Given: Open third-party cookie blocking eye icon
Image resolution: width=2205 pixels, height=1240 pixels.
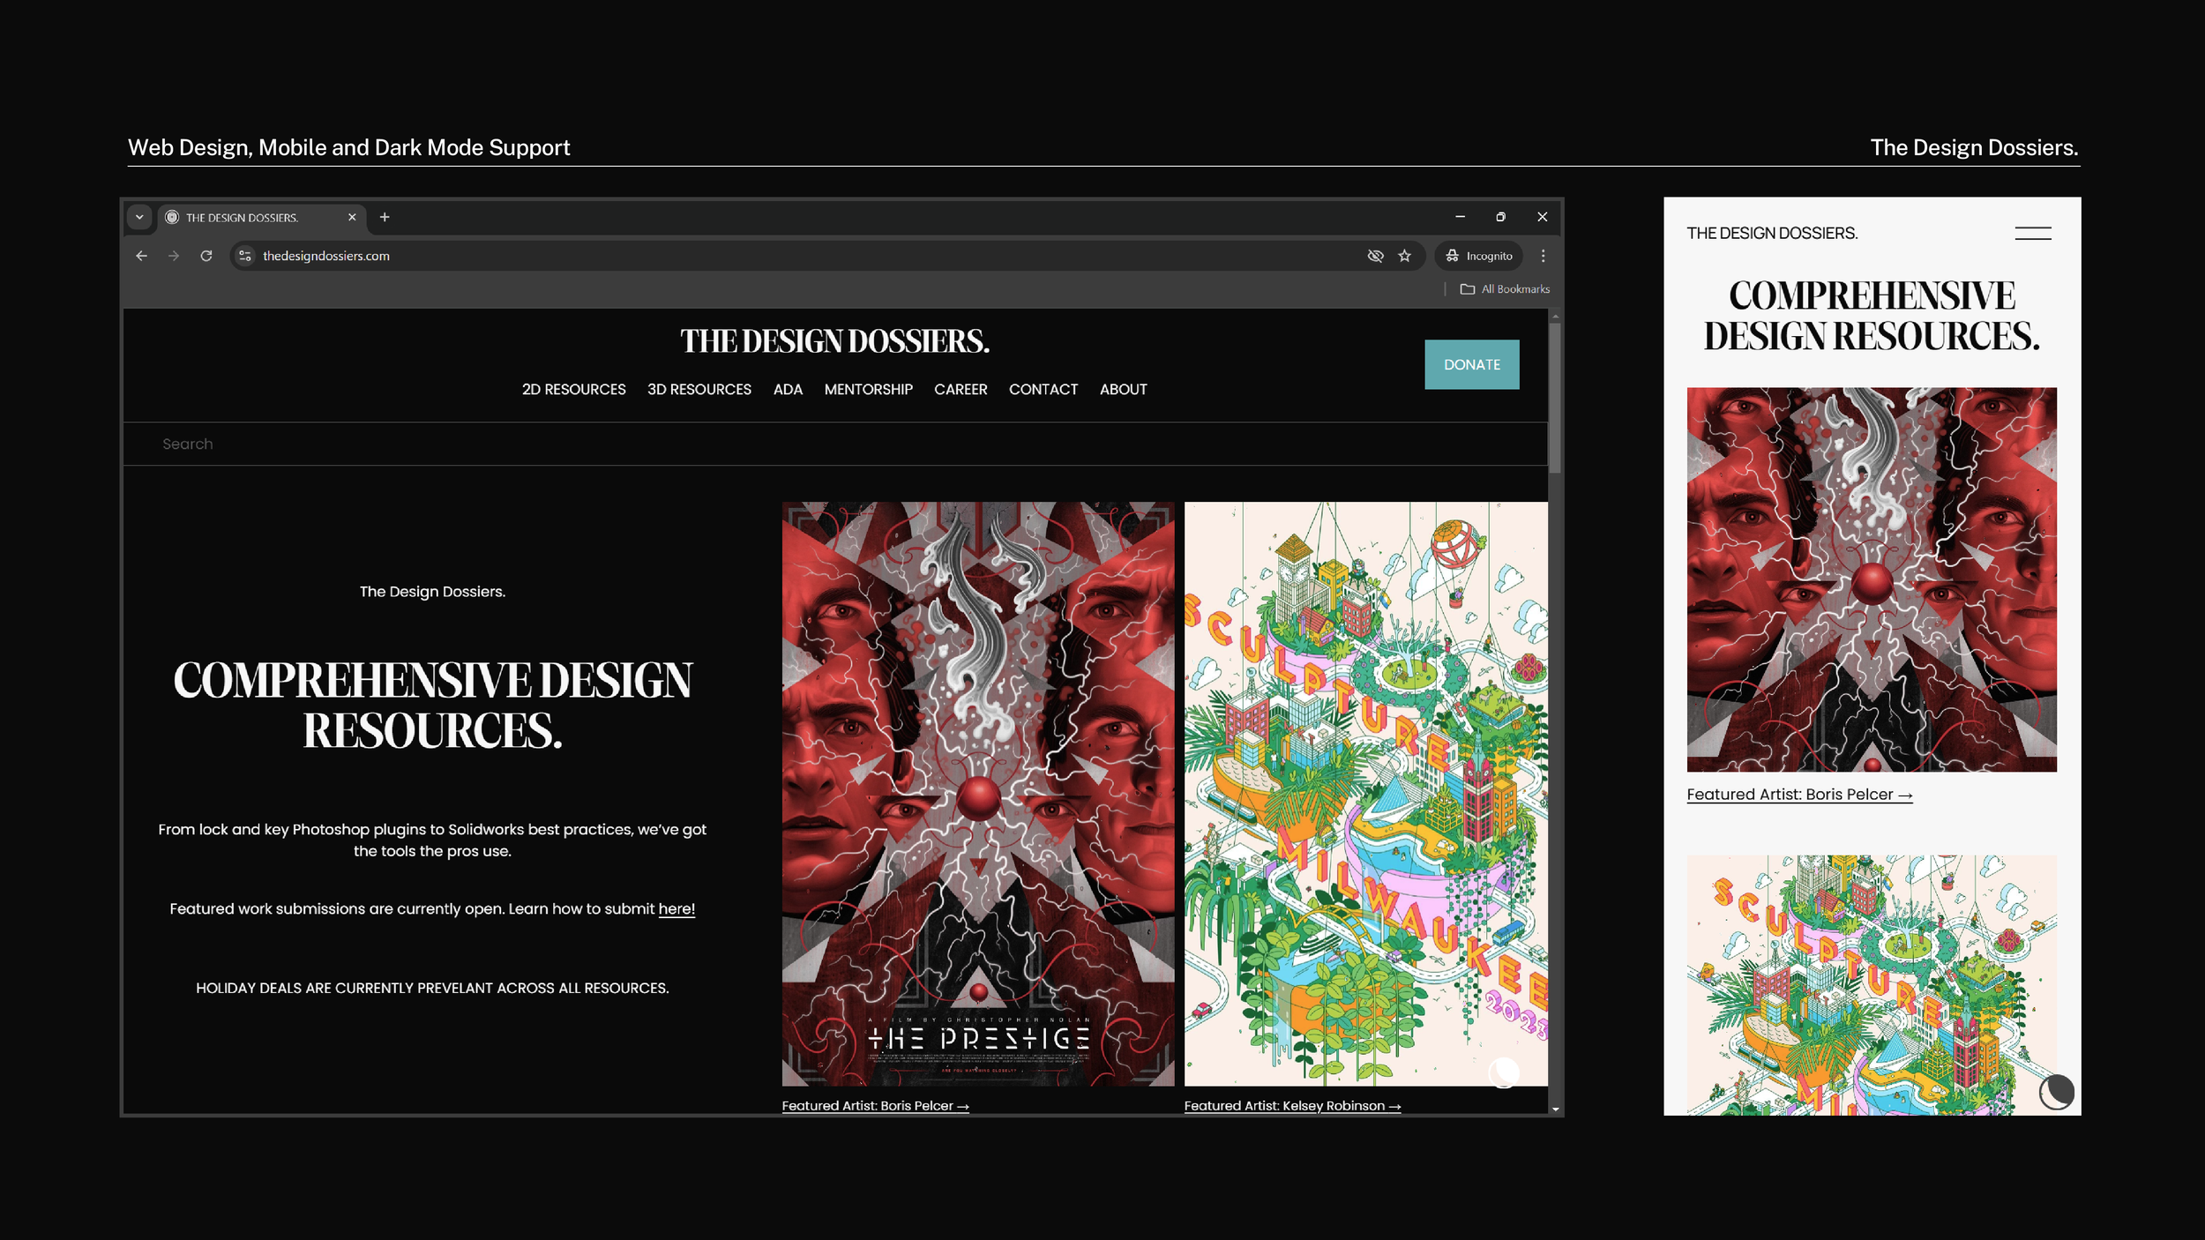Looking at the screenshot, I should (x=1375, y=256).
